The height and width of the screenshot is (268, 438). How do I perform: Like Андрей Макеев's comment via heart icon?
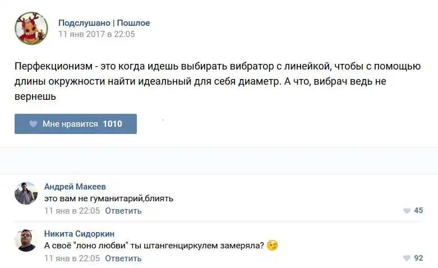pyautogui.click(x=407, y=211)
